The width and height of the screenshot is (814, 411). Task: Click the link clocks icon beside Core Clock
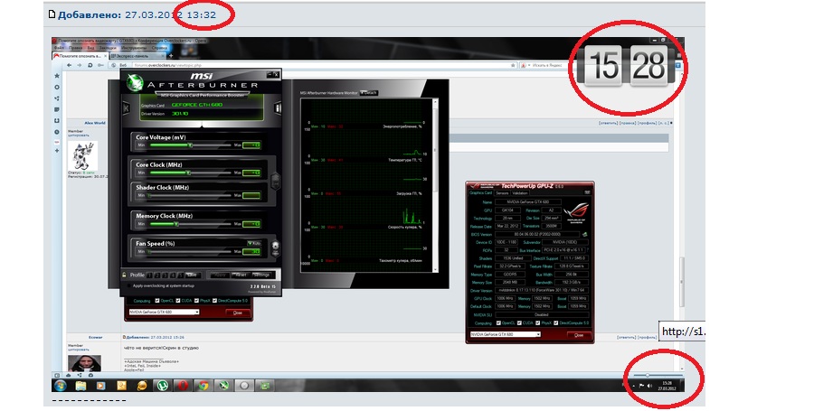click(x=276, y=181)
